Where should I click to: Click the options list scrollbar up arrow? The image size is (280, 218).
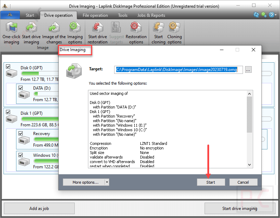pyautogui.click(x=250, y=94)
